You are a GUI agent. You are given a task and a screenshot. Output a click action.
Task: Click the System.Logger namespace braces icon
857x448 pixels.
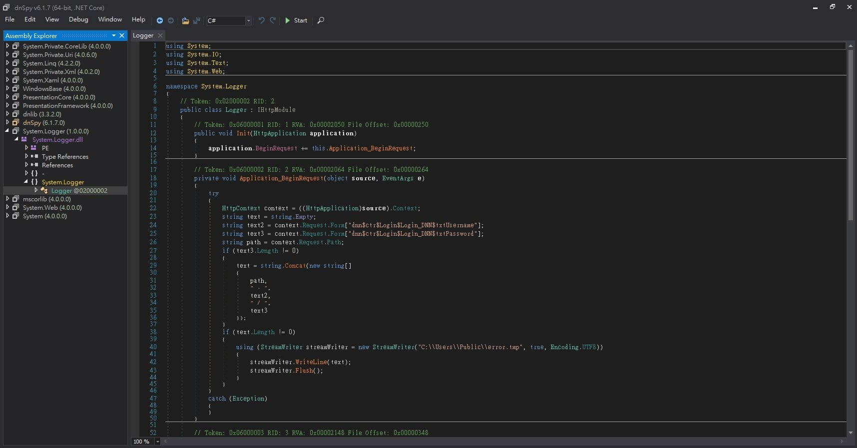(x=34, y=182)
